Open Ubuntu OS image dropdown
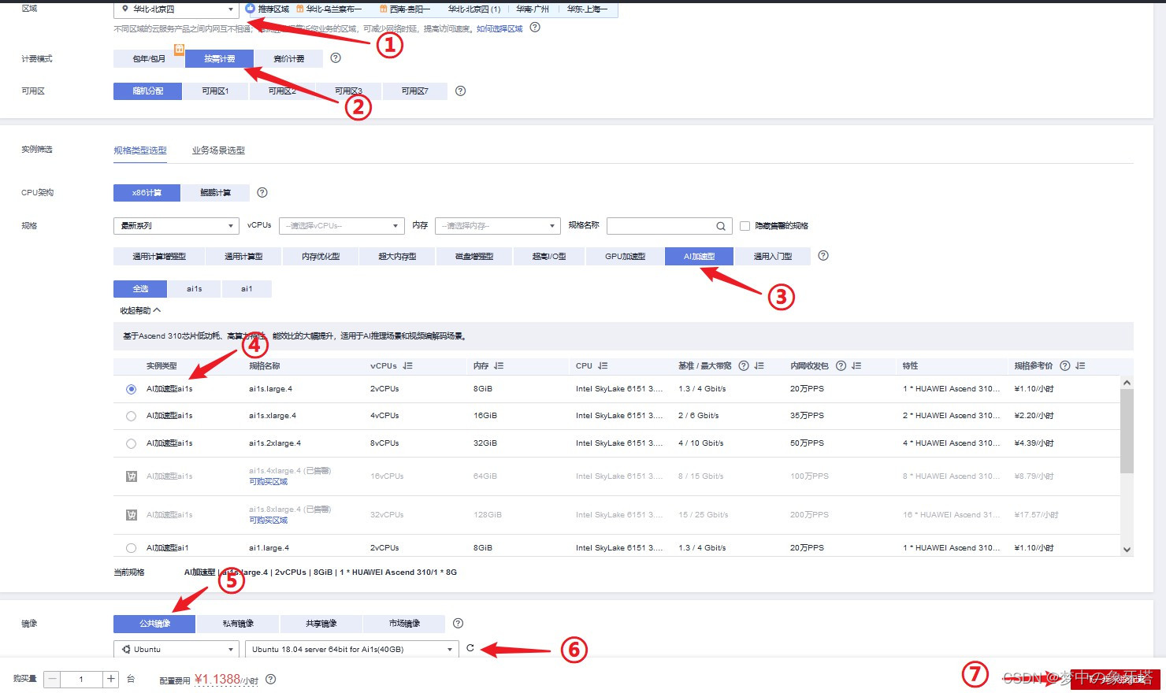Viewport: 1166px width, 693px height. point(176,650)
